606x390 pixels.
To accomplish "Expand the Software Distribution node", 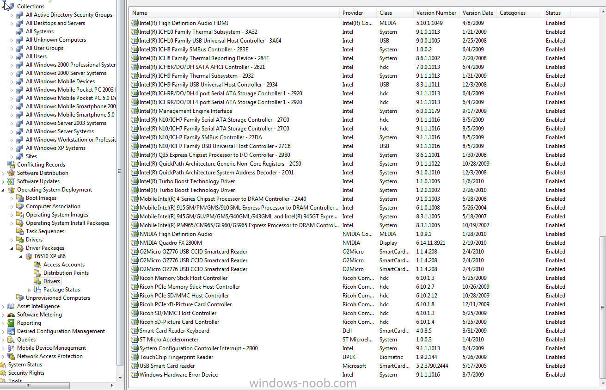I will (x=3, y=173).
